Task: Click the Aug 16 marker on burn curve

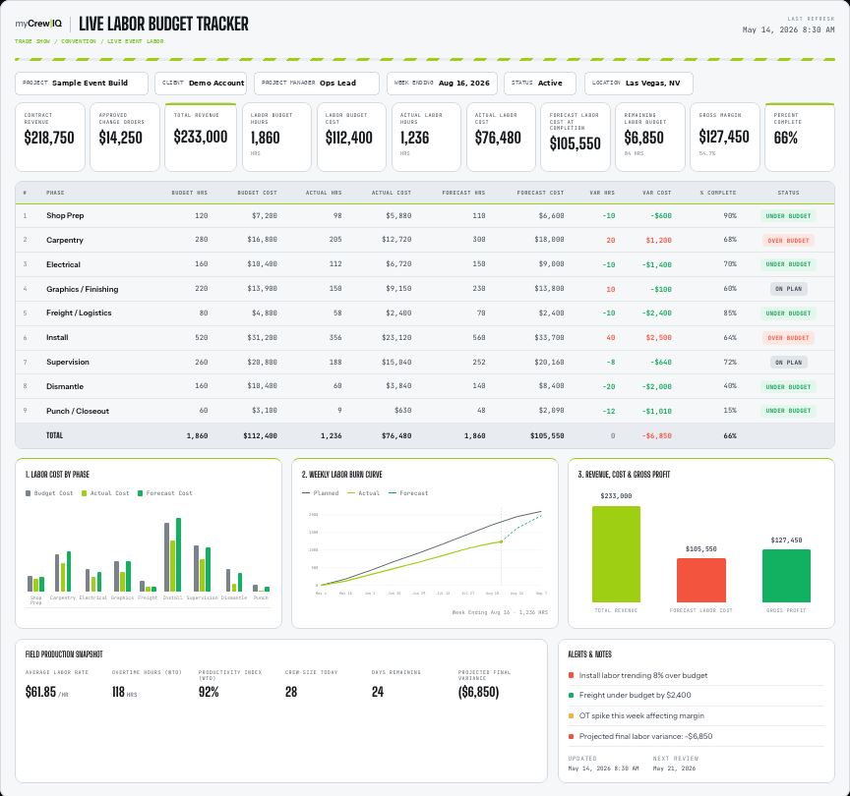Action: pyautogui.click(x=501, y=541)
